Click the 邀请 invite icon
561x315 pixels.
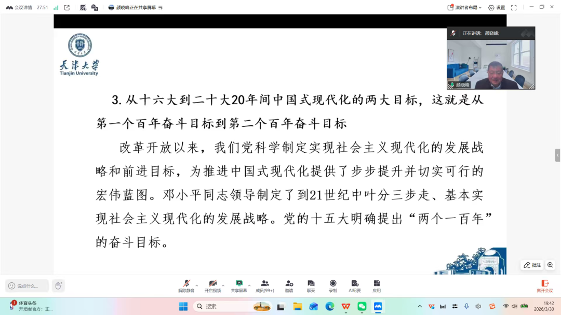click(x=289, y=285)
